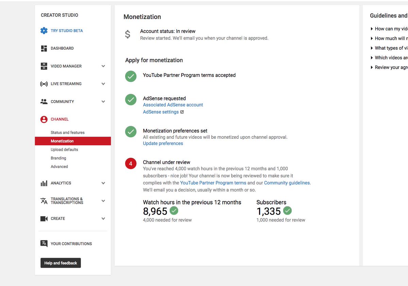Screen dimensions: 408x286
Task: Open the AdSense settings link
Action: tap(161, 112)
